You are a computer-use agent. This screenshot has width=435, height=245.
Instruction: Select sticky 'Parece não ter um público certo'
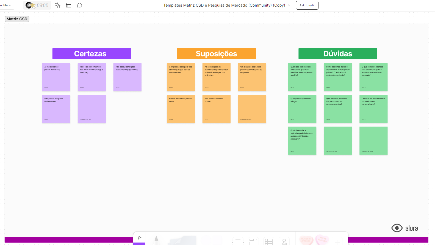[181, 109]
